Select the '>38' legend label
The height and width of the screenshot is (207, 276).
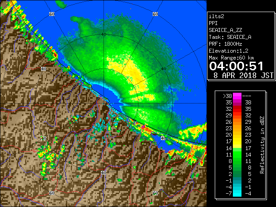coord(227,96)
